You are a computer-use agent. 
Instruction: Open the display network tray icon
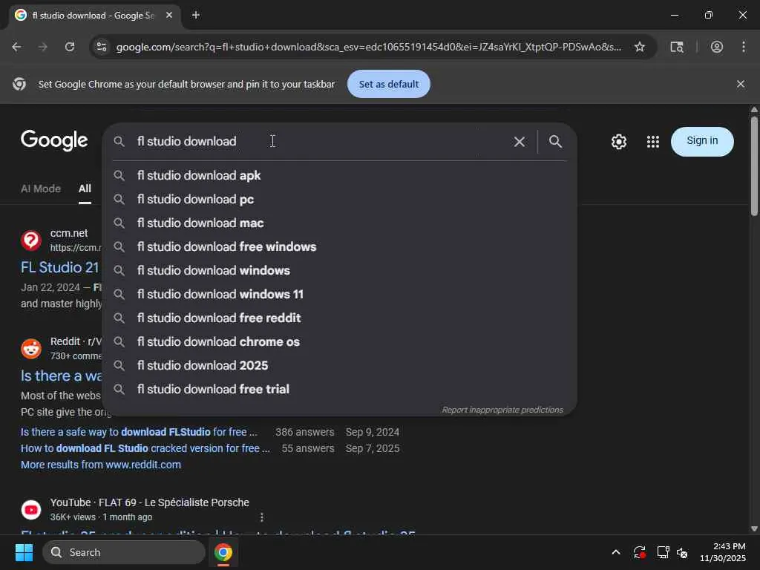click(663, 552)
